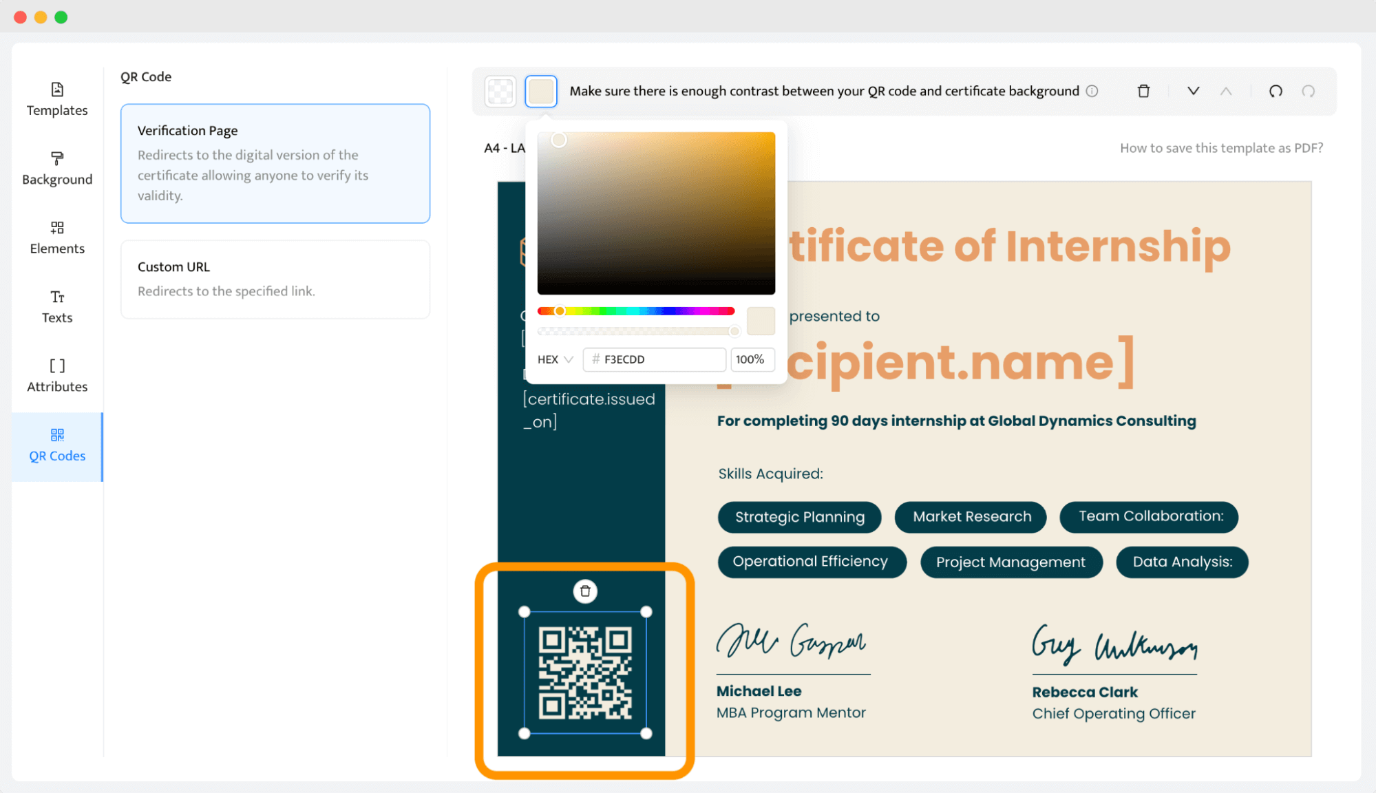Image resolution: width=1376 pixels, height=793 pixels.
Task: Click Michael Lee's signature image
Action: 792,641
